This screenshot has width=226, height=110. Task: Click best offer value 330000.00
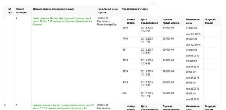[168, 49]
